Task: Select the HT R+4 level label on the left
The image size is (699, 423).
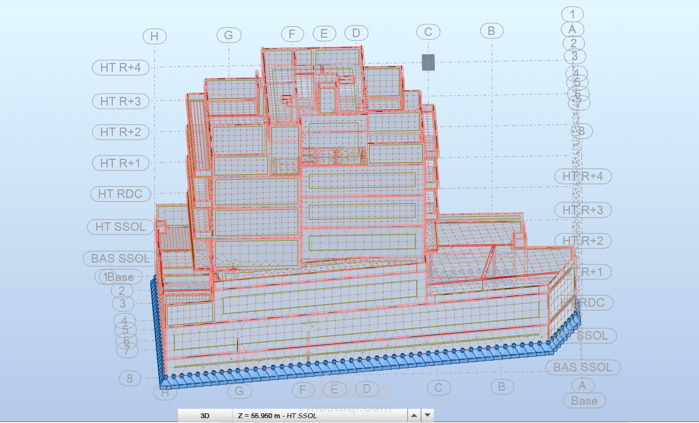Action: 120,68
